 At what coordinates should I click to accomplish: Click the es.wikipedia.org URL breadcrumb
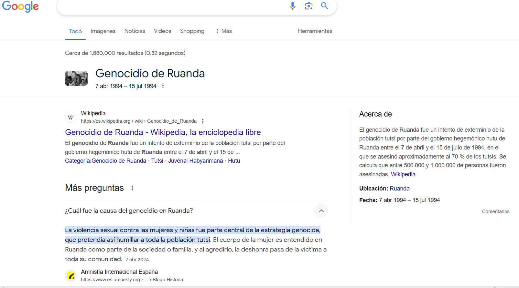tap(139, 121)
